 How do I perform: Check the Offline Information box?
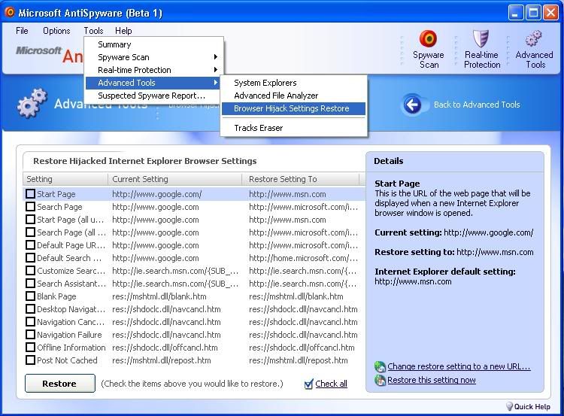pyautogui.click(x=31, y=348)
